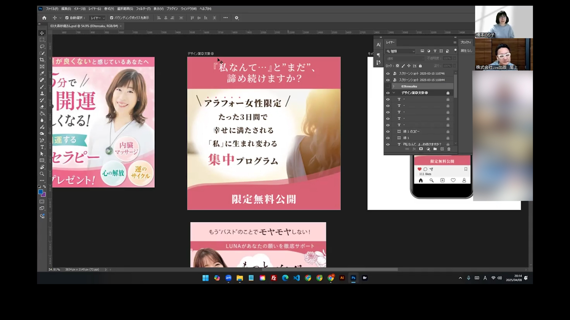
Task: Select the Crop tool
Action: (x=42, y=60)
